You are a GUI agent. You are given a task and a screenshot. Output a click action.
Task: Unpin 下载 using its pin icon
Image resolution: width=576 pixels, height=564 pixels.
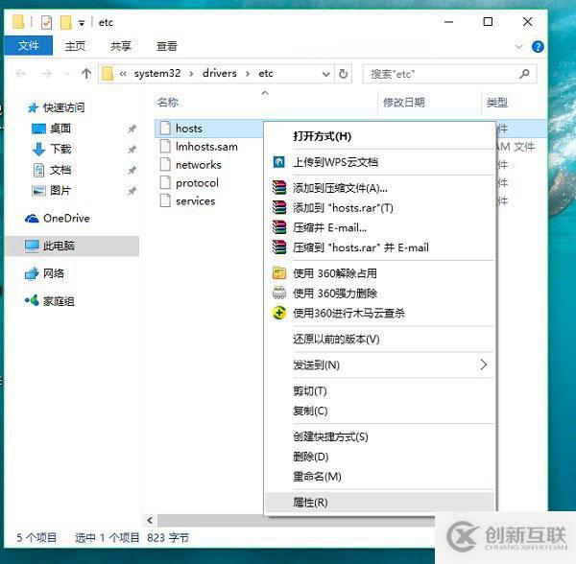coord(132,150)
